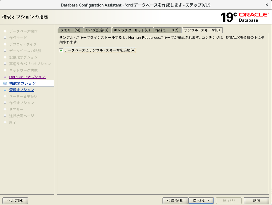Screen dimensions: 272x205
Task: Uncheck the データベースにサンプル・スキーマを追加 checkbox
Action: [61, 50]
